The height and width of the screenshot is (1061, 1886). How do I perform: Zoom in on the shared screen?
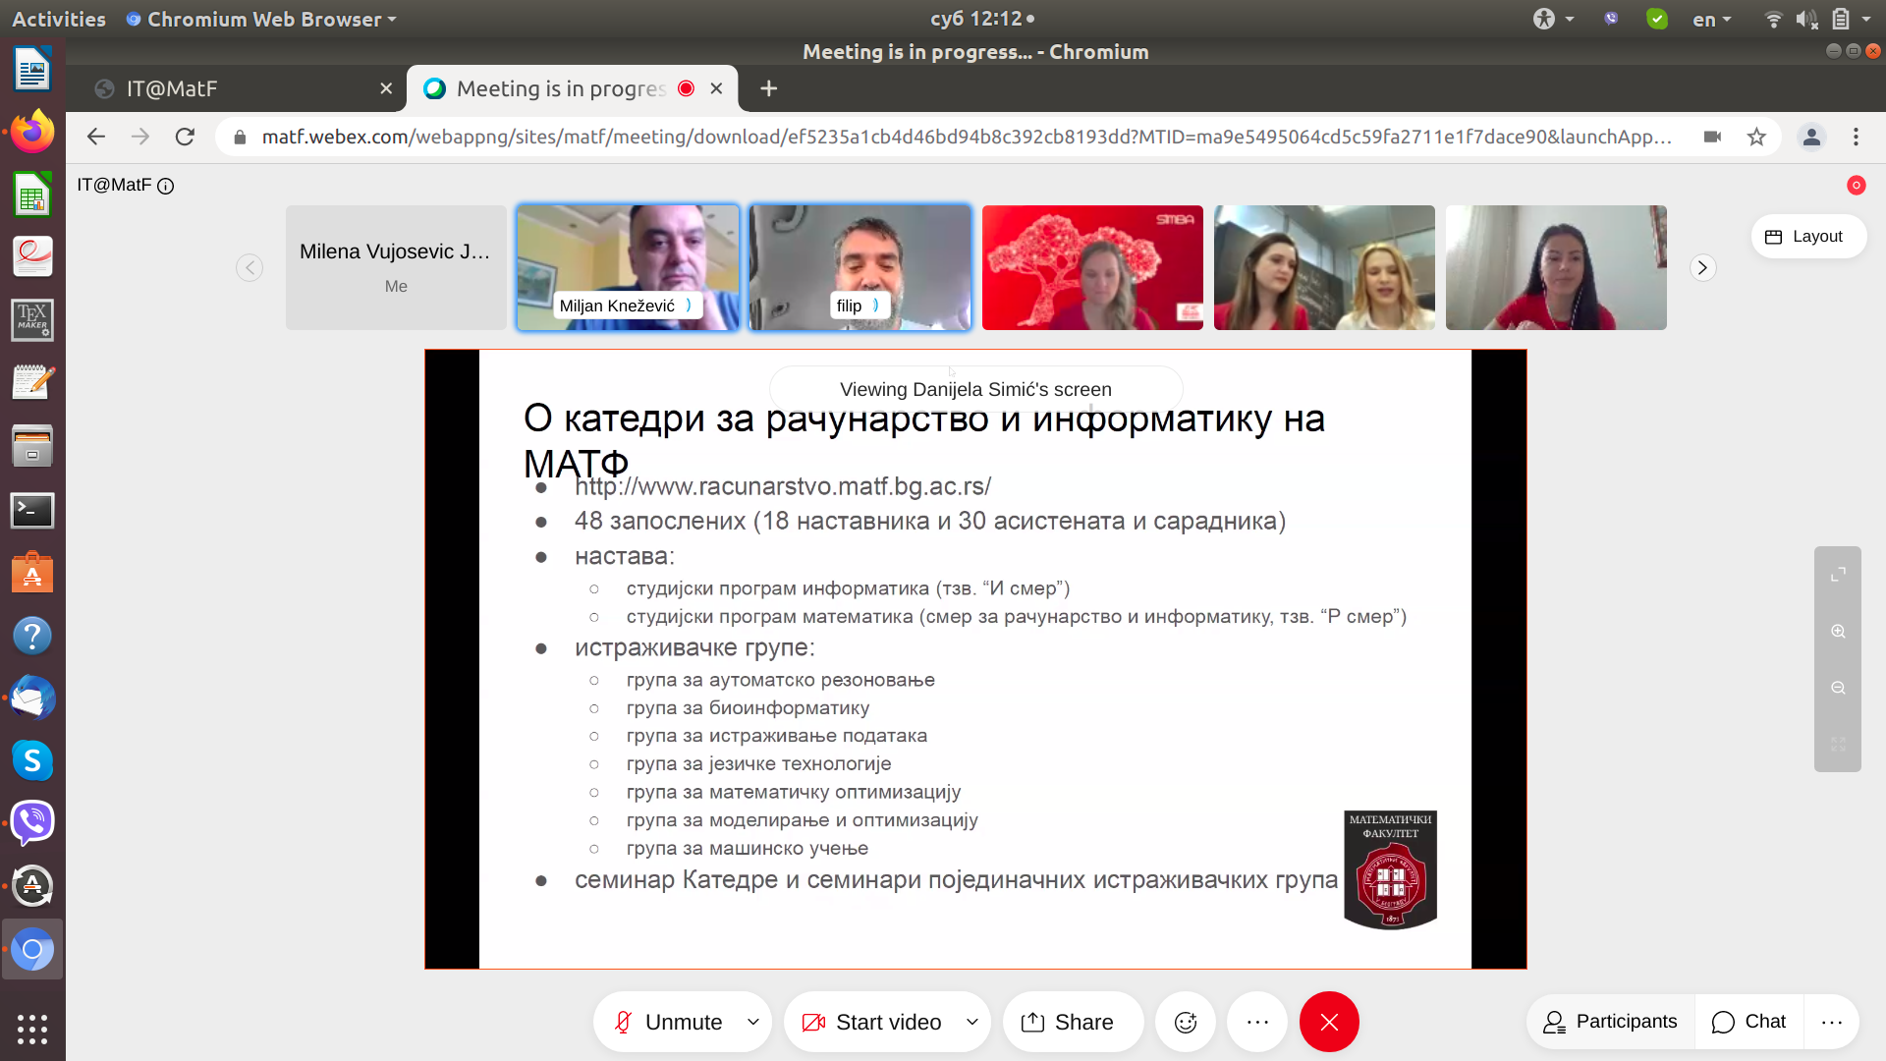1838,632
